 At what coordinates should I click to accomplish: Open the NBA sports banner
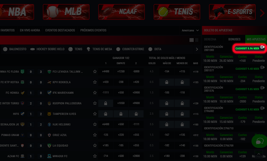click(x=17, y=12)
